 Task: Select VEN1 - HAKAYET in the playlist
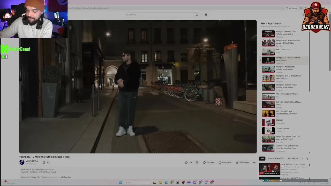tap(285, 52)
